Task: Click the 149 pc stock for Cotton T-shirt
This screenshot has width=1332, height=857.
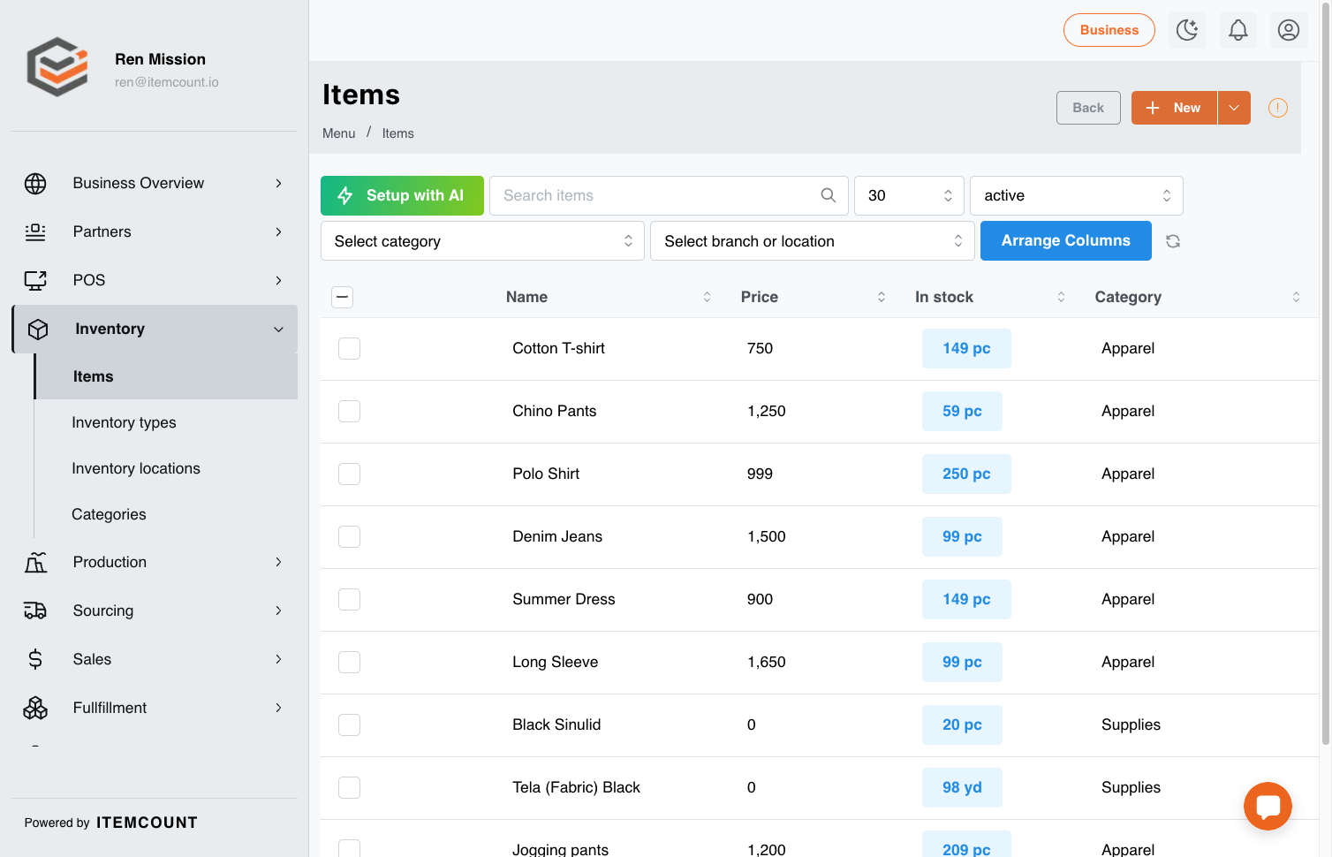Action: (966, 348)
